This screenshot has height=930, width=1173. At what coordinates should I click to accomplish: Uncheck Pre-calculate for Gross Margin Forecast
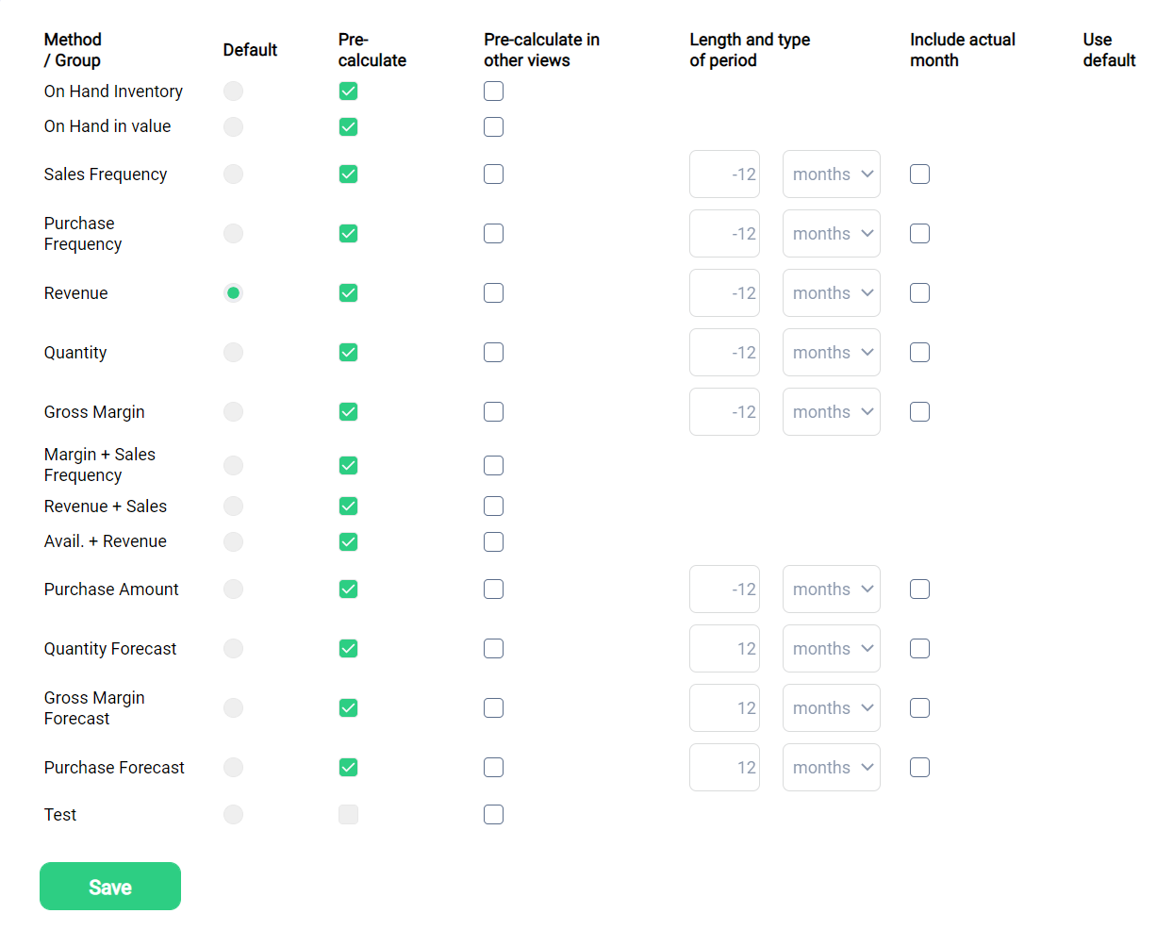coord(348,708)
